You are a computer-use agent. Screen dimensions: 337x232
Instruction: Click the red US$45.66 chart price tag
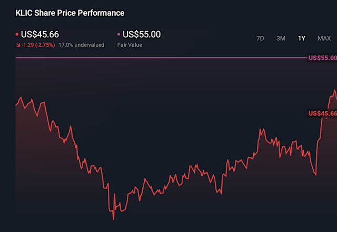tap(322, 113)
